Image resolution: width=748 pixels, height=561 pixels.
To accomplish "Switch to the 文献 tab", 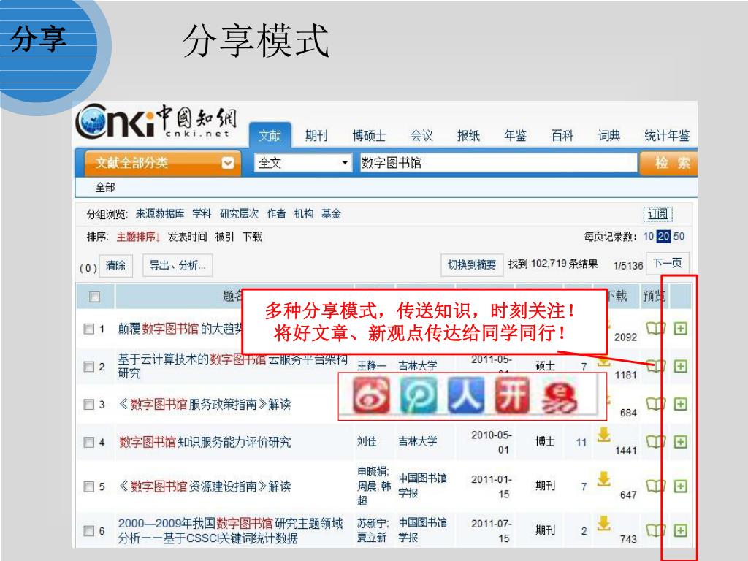I will click(x=270, y=135).
